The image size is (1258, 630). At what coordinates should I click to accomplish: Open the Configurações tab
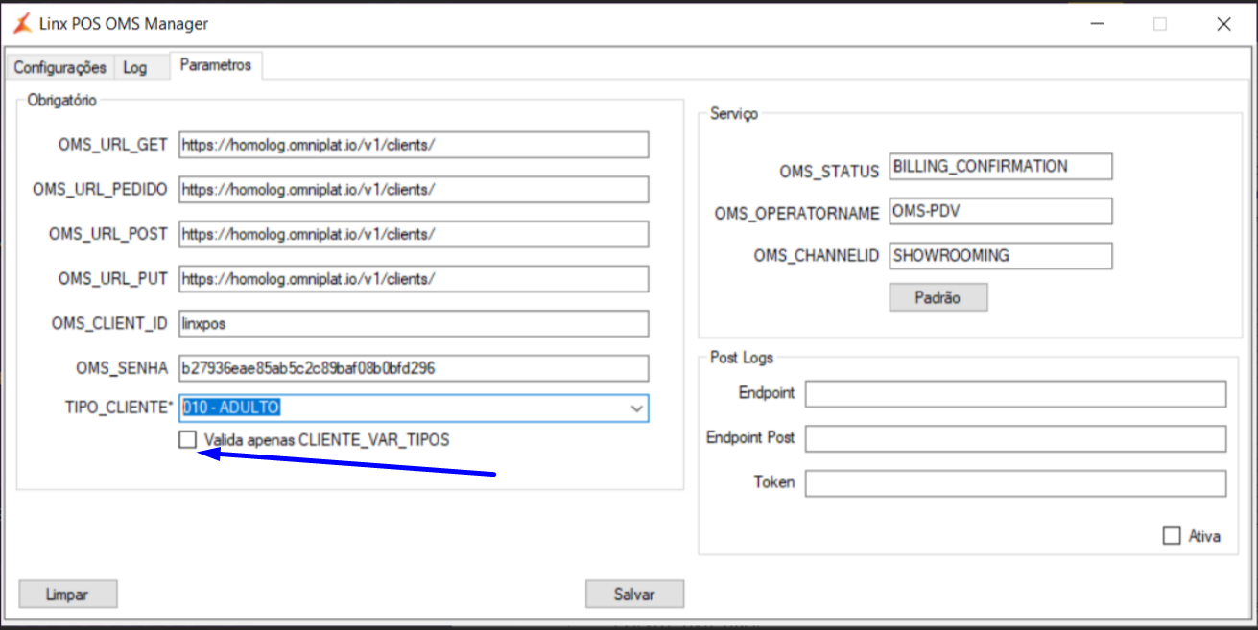point(59,67)
